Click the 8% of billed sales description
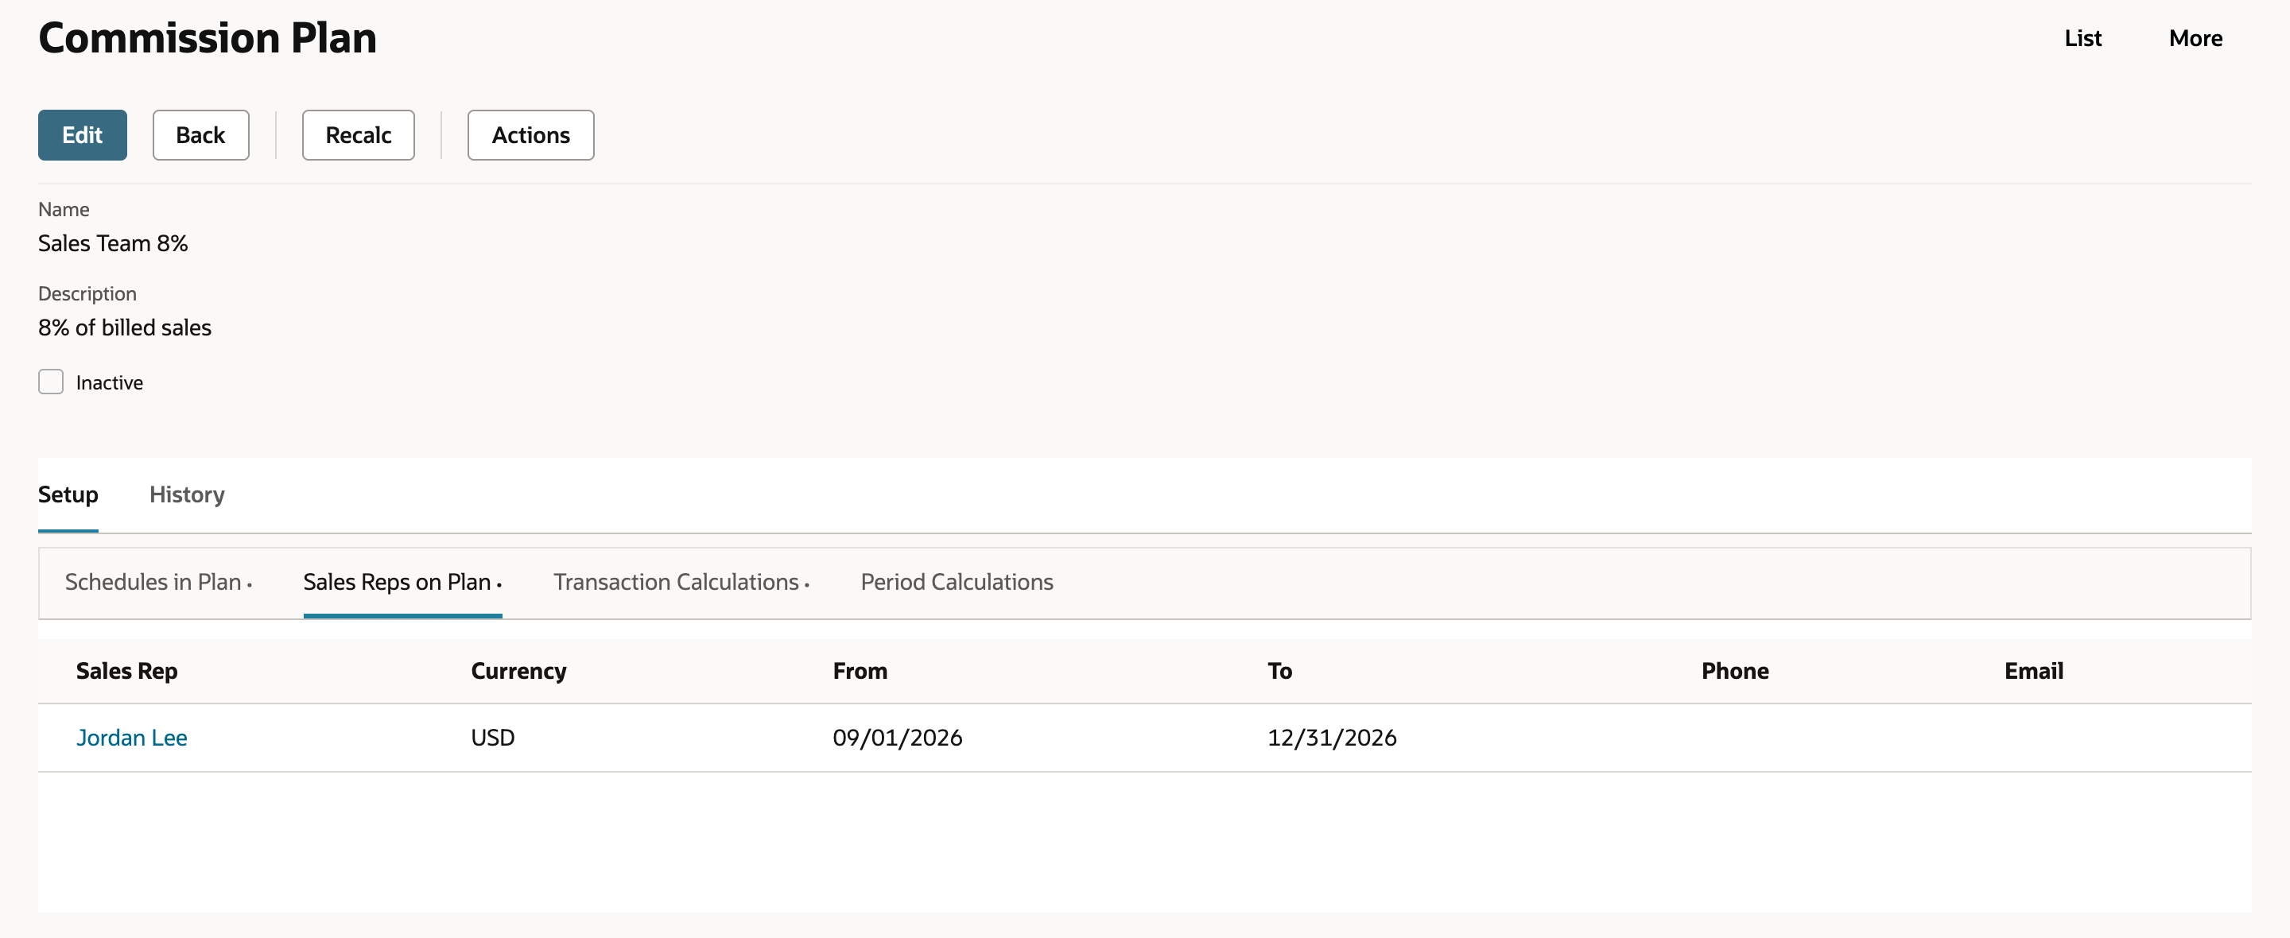Image resolution: width=2290 pixels, height=938 pixels. [125, 328]
